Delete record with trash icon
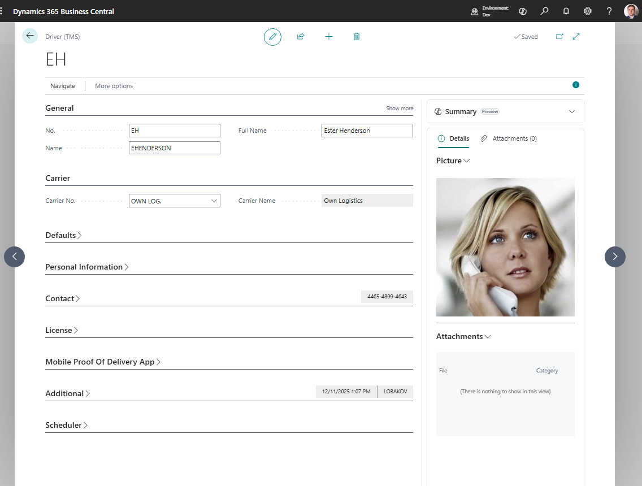Viewport: 642px width, 486px height. [357, 36]
